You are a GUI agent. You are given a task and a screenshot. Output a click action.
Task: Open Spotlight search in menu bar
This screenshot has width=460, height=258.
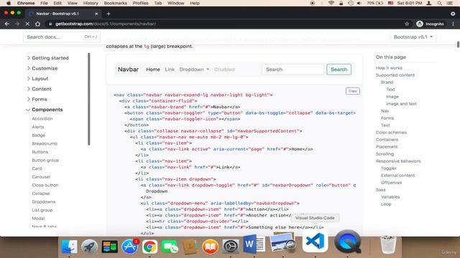[x=439, y=3]
